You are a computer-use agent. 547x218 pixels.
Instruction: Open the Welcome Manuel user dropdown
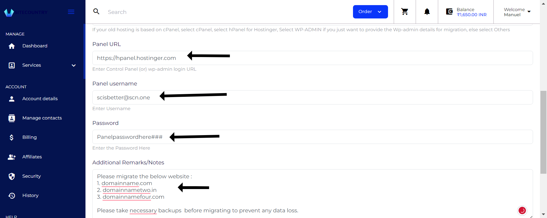[517, 12]
